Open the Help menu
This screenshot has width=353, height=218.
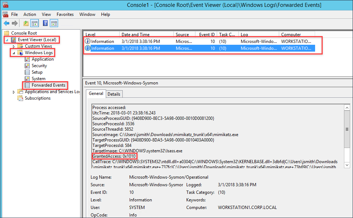[x=105, y=14]
